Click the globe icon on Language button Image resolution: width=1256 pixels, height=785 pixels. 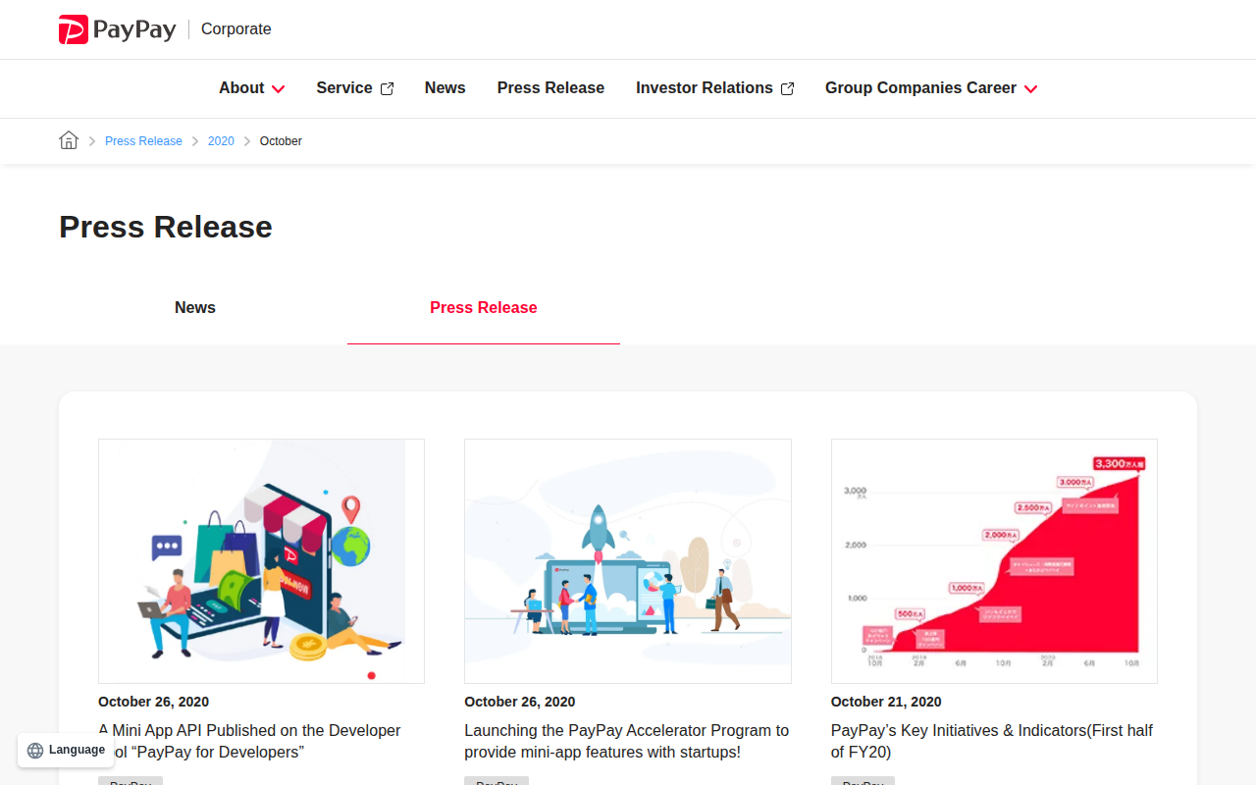point(35,751)
